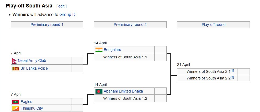Open the Thimphu City link

click(32, 109)
